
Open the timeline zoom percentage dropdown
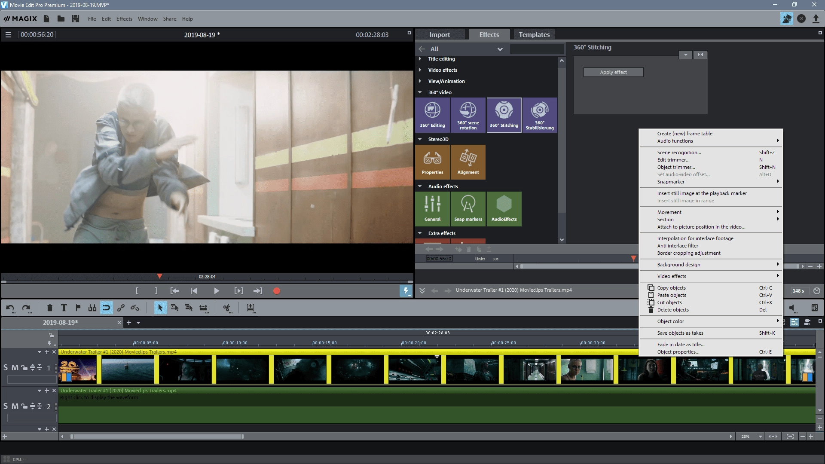pos(760,437)
